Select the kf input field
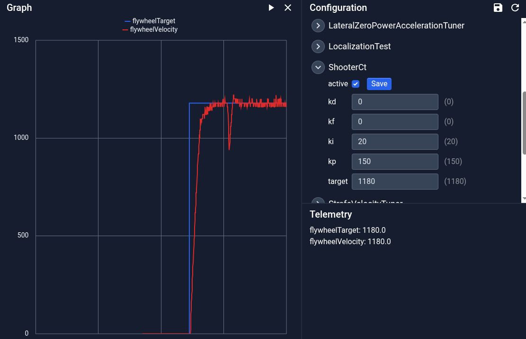 coord(395,121)
